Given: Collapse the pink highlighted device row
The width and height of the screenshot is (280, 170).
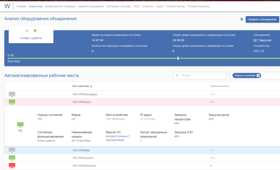Looking at the screenshot, I should (x=133, y=102).
